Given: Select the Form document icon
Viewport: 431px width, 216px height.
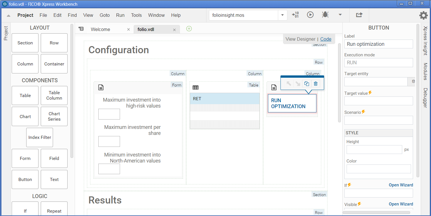Looking at the screenshot, I should (x=101, y=87).
